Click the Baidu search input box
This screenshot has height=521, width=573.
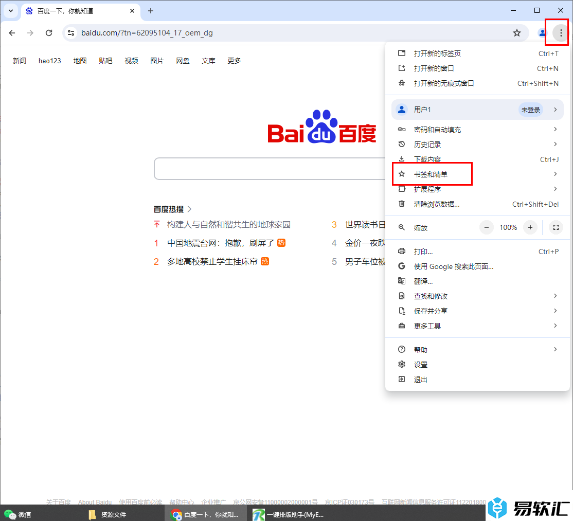(x=270, y=169)
